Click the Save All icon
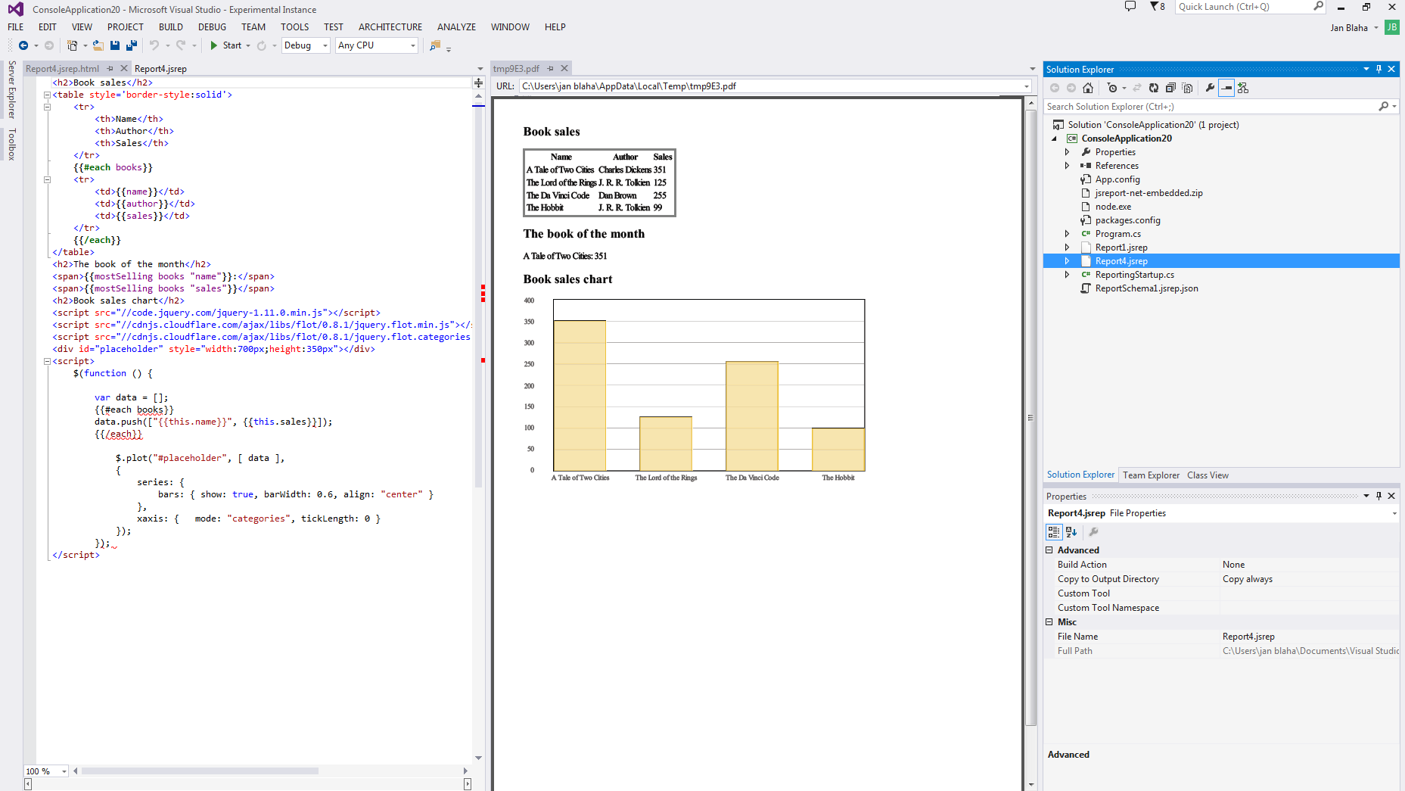Image resolution: width=1405 pixels, height=791 pixels. click(x=132, y=45)
